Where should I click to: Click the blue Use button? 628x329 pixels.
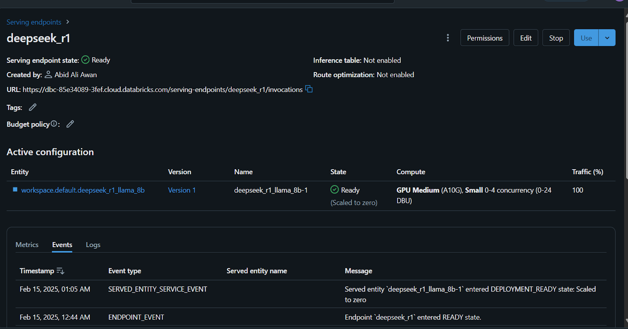pos(586,38)
